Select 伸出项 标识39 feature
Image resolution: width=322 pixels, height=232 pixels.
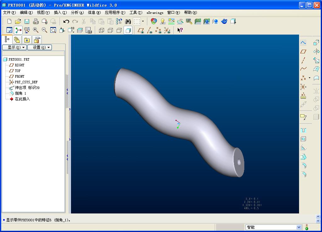[x=27, y=88]
